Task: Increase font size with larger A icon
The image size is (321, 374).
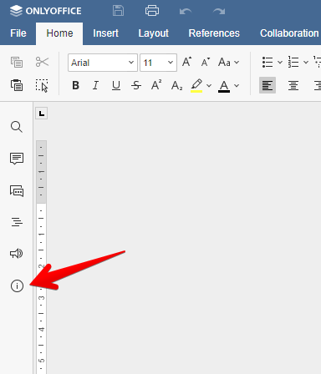Action: coord(187,62)
